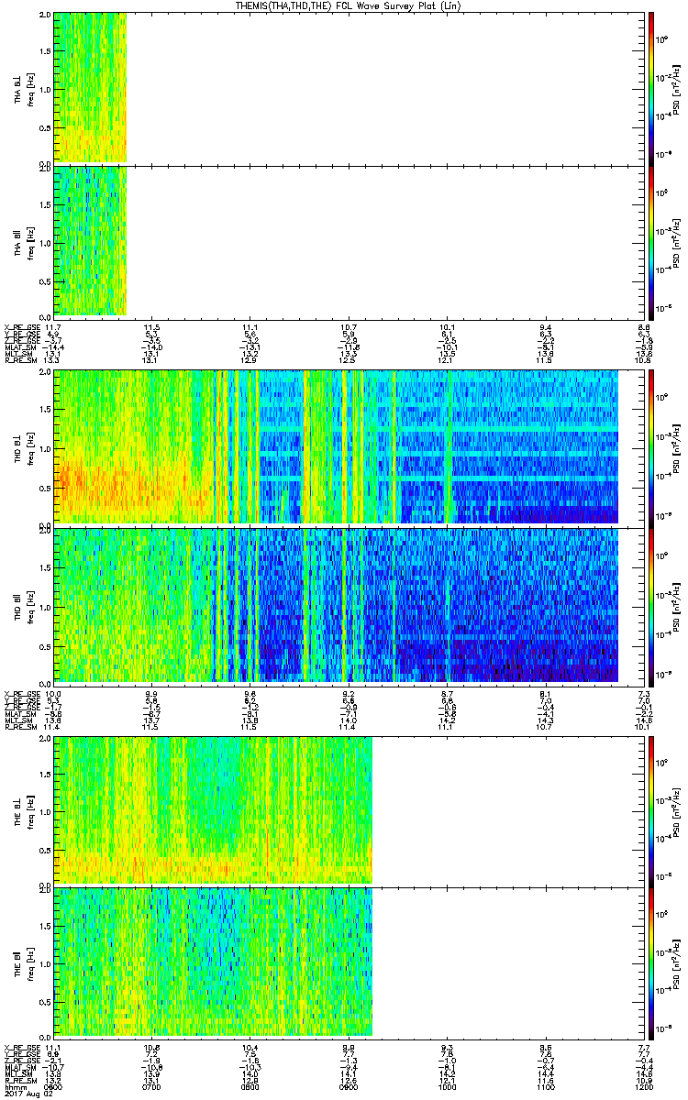Click inside the THE B-parallel spectrogram panel
This screenshot has width=688, height=1100.
[x=349, y=963]
